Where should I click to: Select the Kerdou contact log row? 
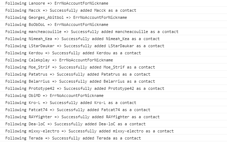point(73,53)
